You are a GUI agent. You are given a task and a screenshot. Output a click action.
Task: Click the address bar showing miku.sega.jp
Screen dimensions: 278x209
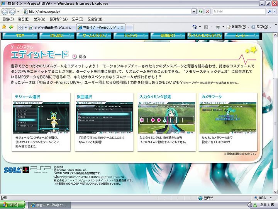coord(107,12)
